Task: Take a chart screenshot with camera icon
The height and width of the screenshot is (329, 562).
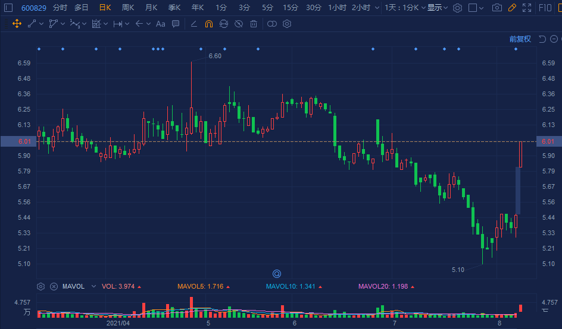Action: pyautogui.click(x=497, y=8)
